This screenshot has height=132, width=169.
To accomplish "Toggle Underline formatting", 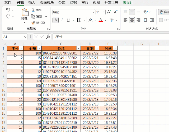I will pyautogui.click(x=68, y=20).
